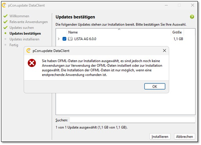Click into the Suchen search field

tap(133, 120)
